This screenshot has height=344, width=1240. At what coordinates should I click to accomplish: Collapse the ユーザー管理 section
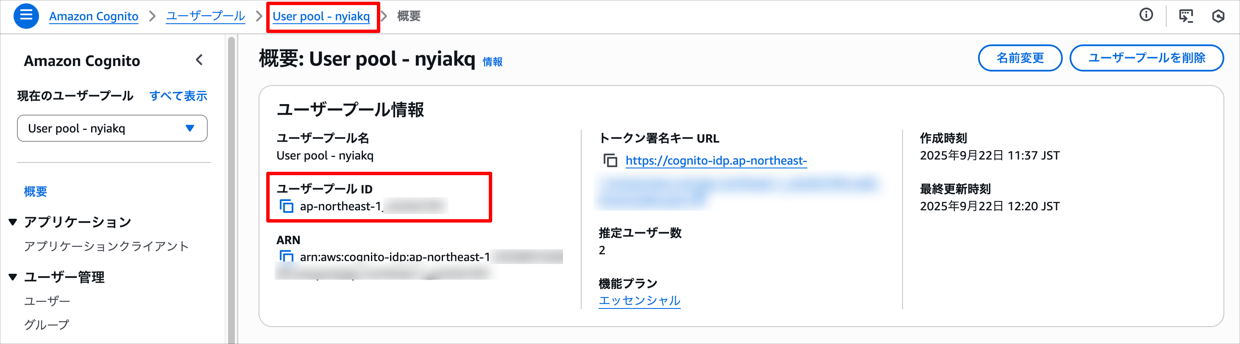coord(13,277)
